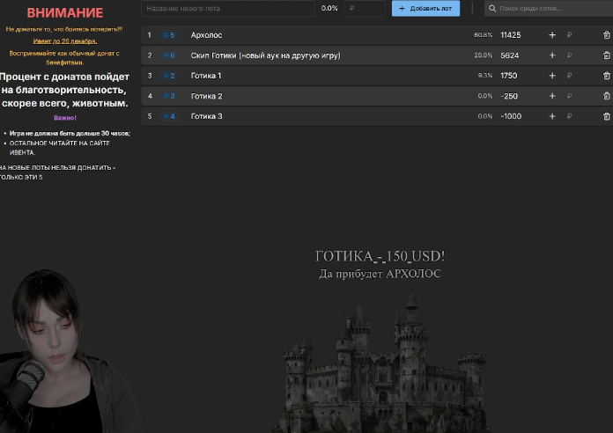Click the #6 lot ID tag
This screenshot has height=433, width=613.
[x=169, y=55]
